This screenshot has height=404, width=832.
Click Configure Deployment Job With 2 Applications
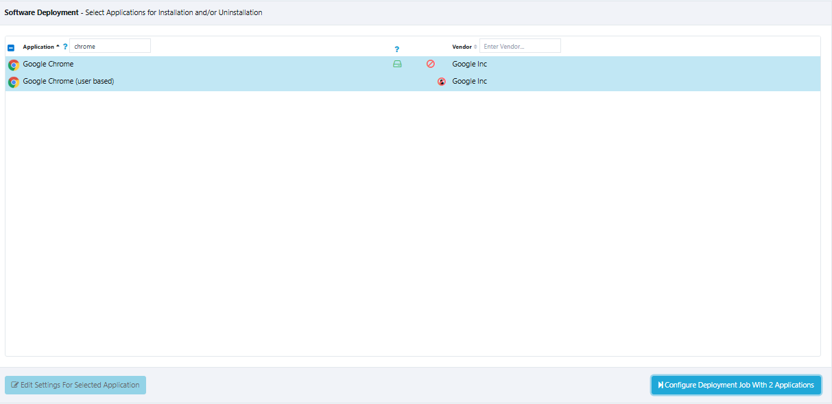tap(736, 385)
